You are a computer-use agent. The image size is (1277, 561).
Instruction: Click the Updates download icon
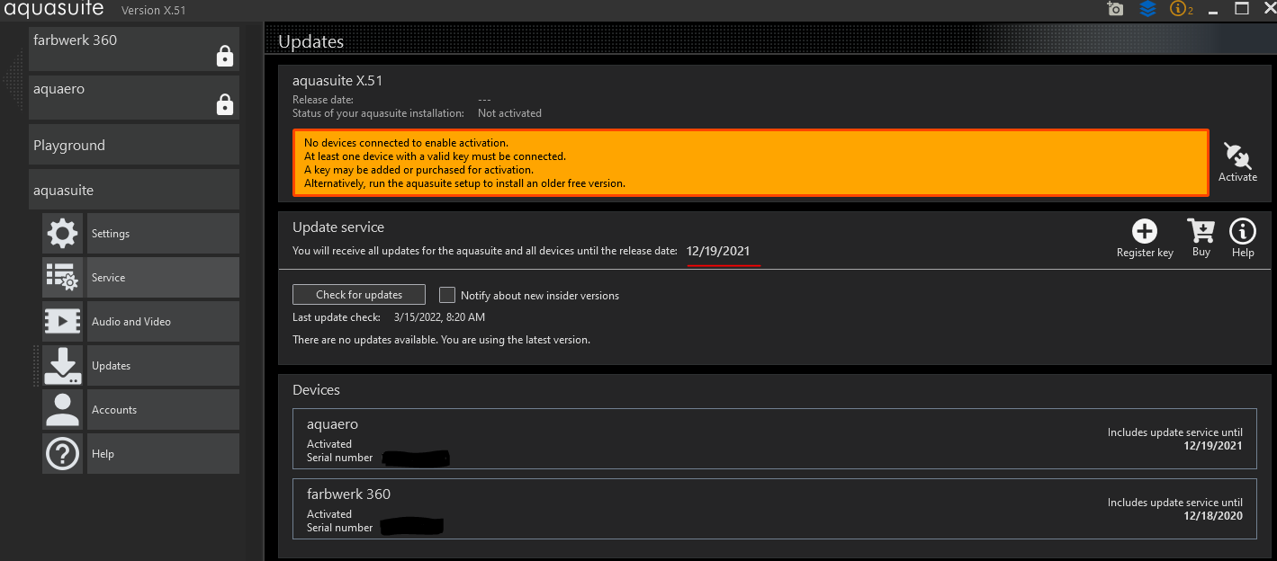pos(62,366)
